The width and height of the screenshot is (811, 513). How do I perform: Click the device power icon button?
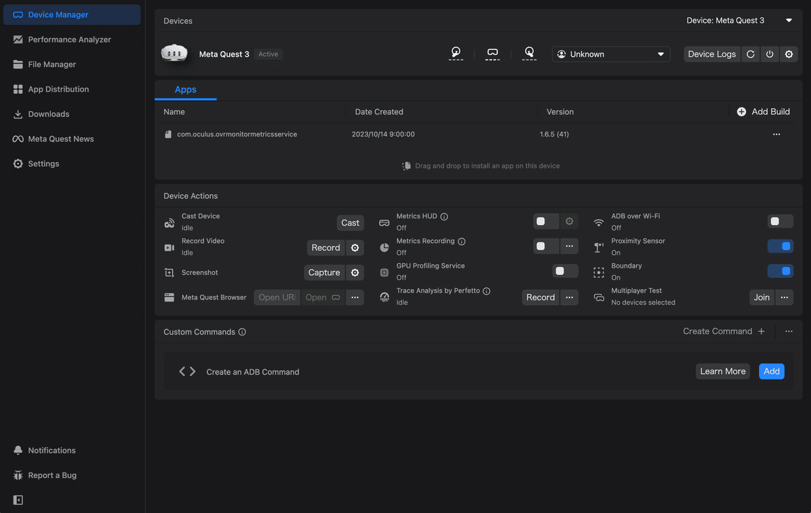770,54
